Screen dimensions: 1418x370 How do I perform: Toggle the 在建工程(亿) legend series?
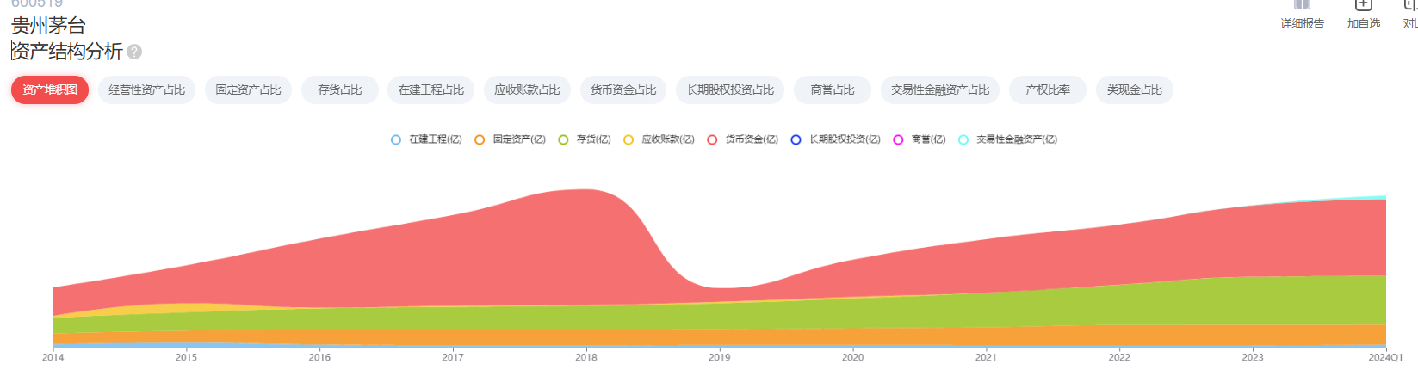coord(426,139)
